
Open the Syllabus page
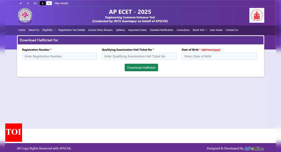pos(120,30)
